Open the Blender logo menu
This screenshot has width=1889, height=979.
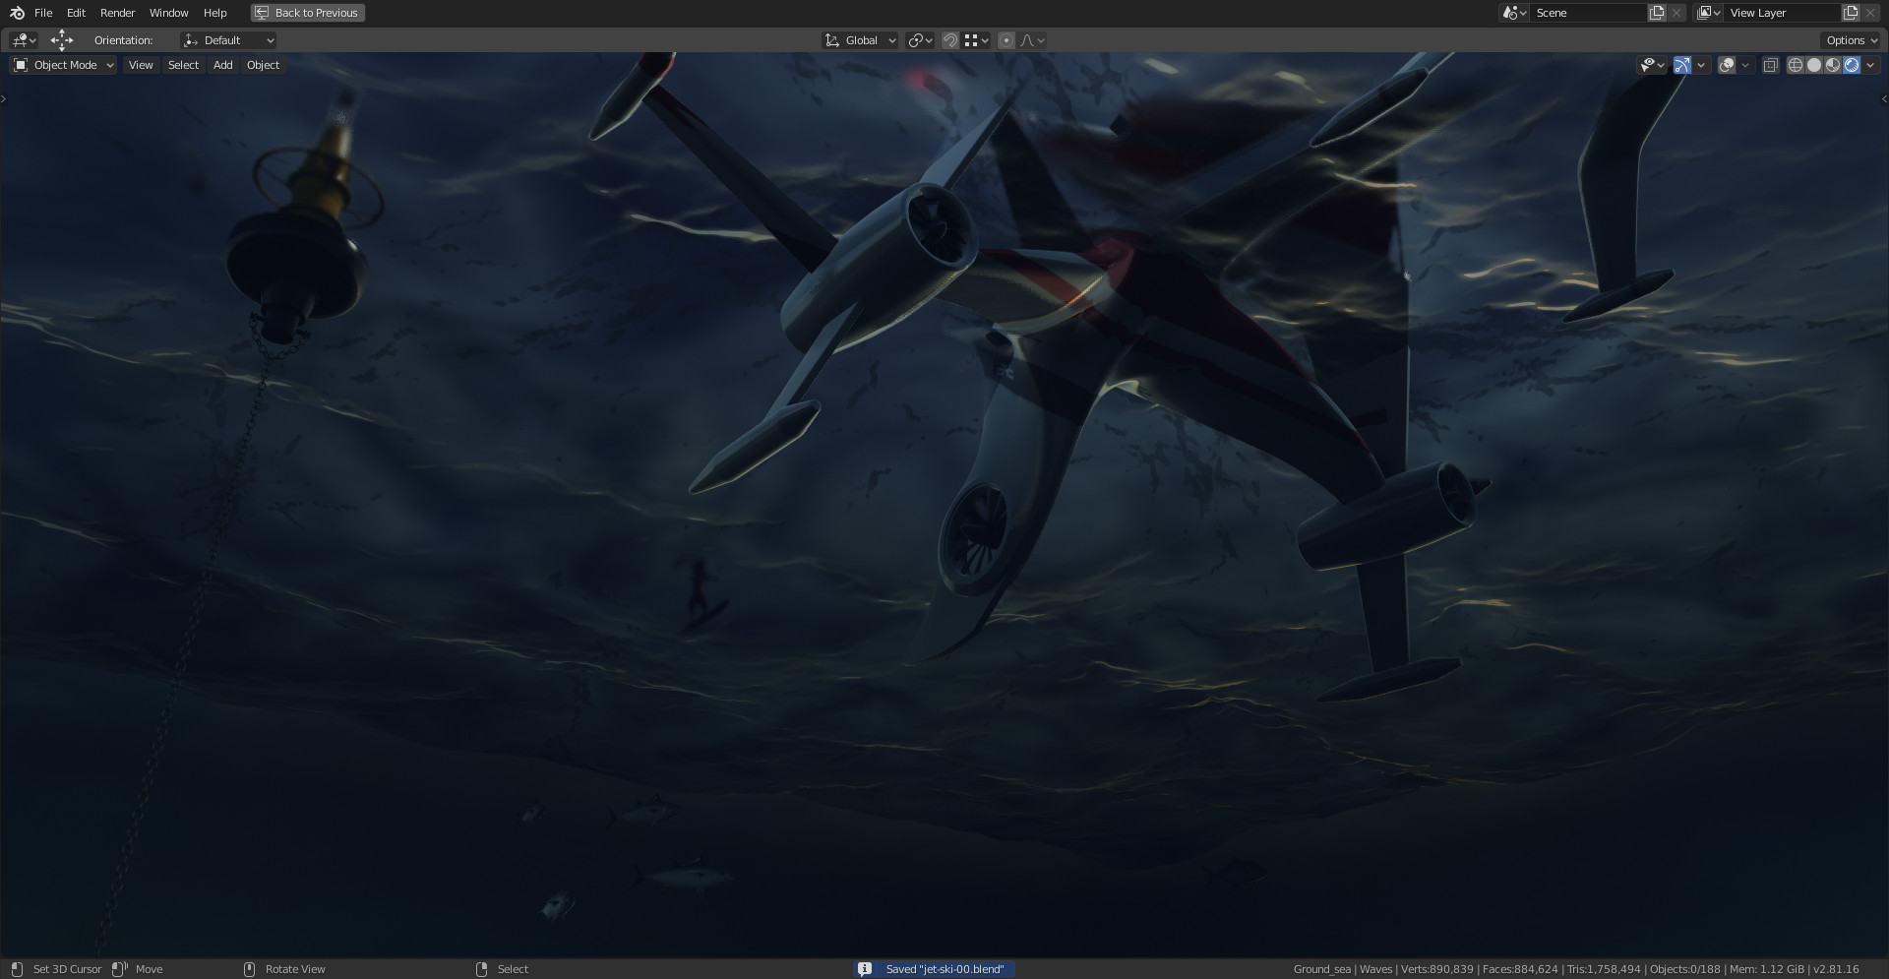click(17, 13)
